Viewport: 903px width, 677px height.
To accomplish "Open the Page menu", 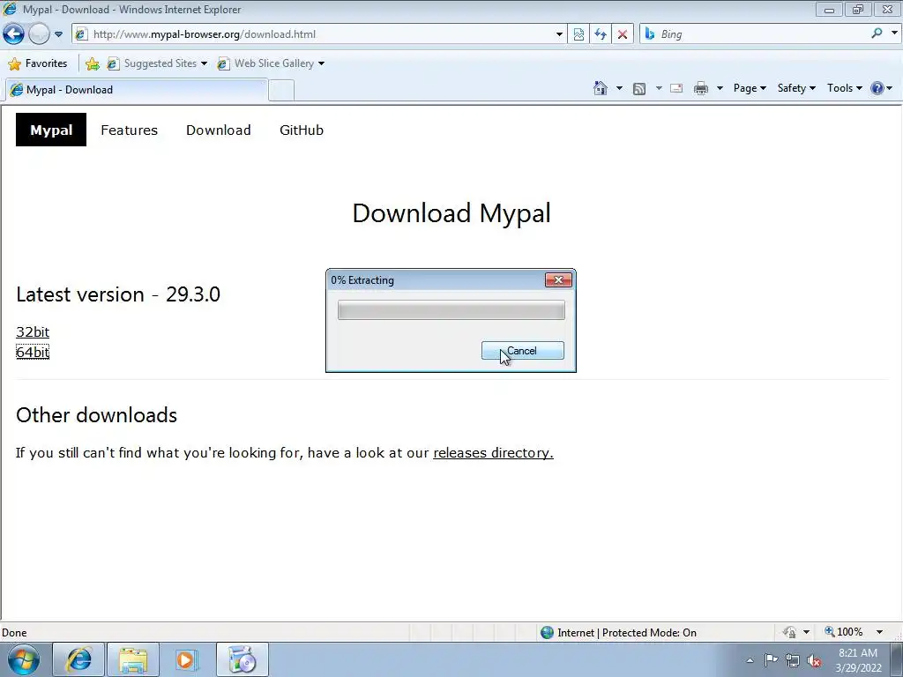I will coord(750,88).
